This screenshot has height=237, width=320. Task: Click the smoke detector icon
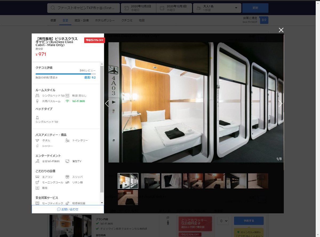(x=67, y=203)
